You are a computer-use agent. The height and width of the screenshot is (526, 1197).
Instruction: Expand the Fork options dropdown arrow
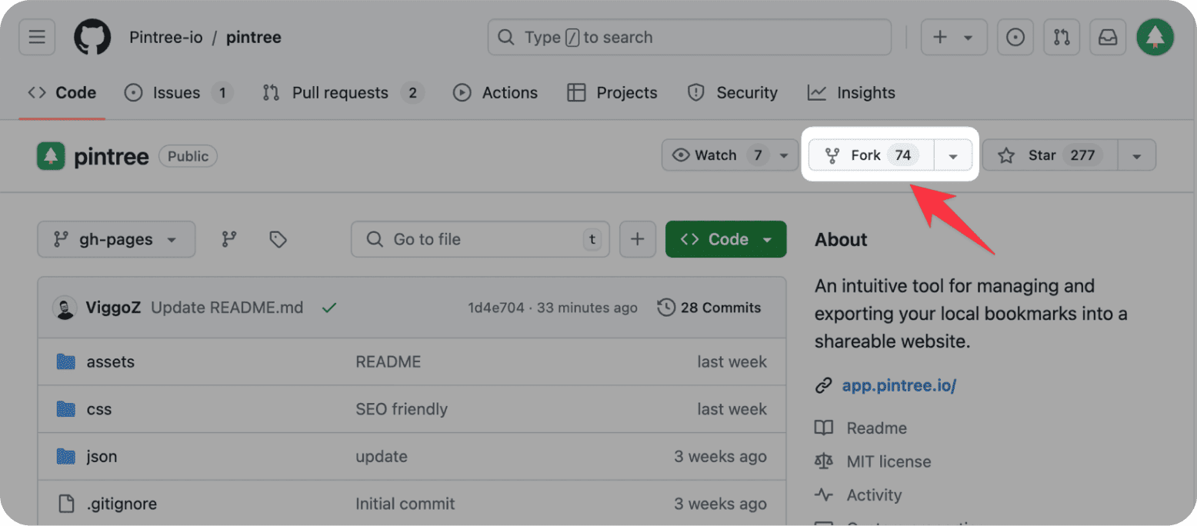[953, 155]
